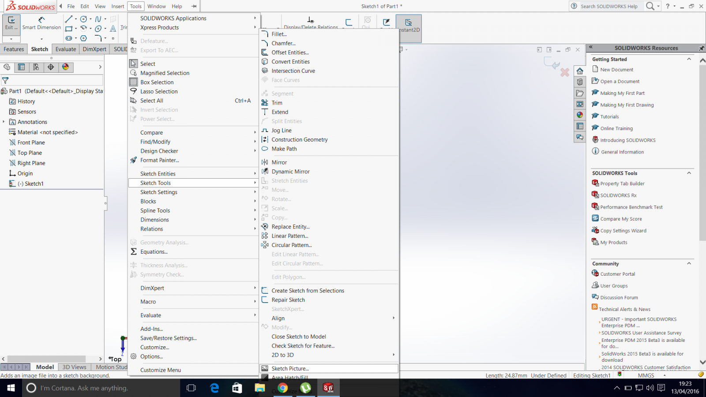Enable Box Selection mode
This screenshot has height=397, width=706.
pos(194,82)
